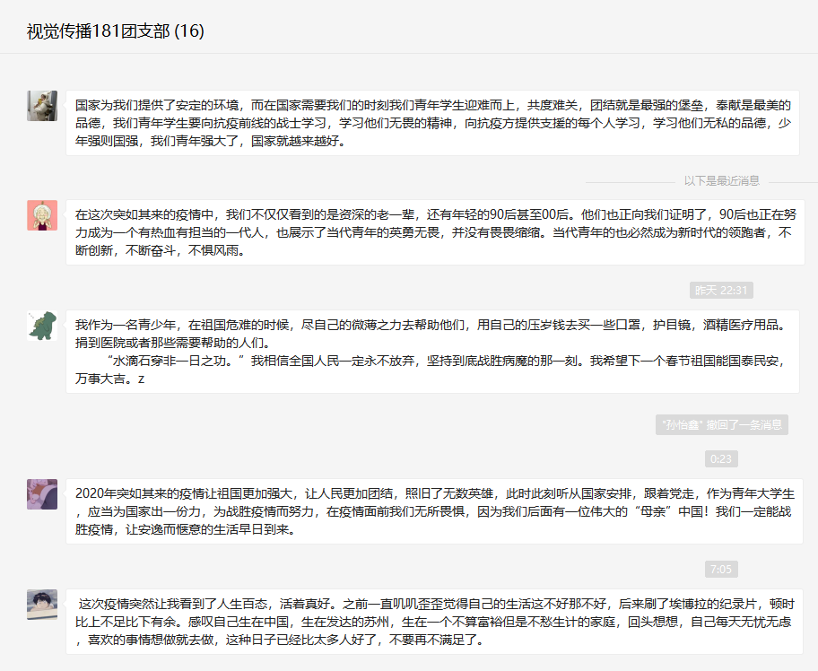Image resolution: width=818 pixels, height=671 pixels.
Task: Open the group title 视觉传播181团支部 (16)
Action: 116,31
